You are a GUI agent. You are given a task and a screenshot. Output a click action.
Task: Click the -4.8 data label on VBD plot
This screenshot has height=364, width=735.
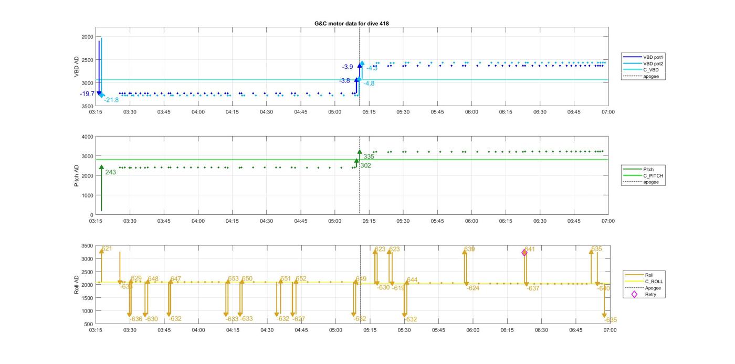click(x=369, y=84)
